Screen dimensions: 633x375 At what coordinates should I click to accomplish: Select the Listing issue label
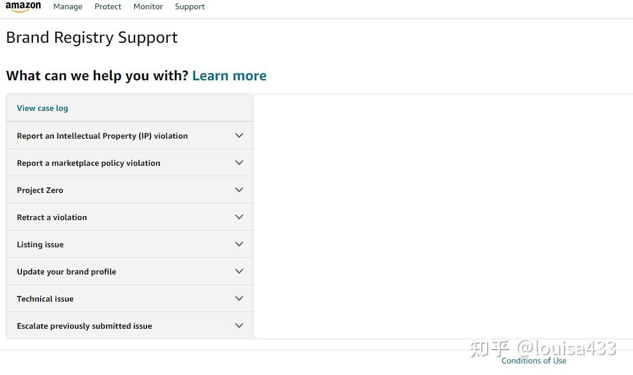(x=40, y=244)
